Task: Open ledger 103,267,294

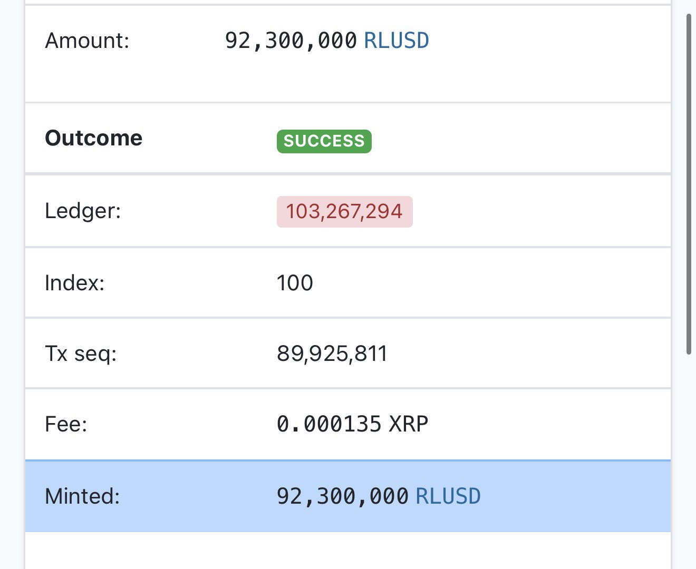Action: tap(344, 211)
